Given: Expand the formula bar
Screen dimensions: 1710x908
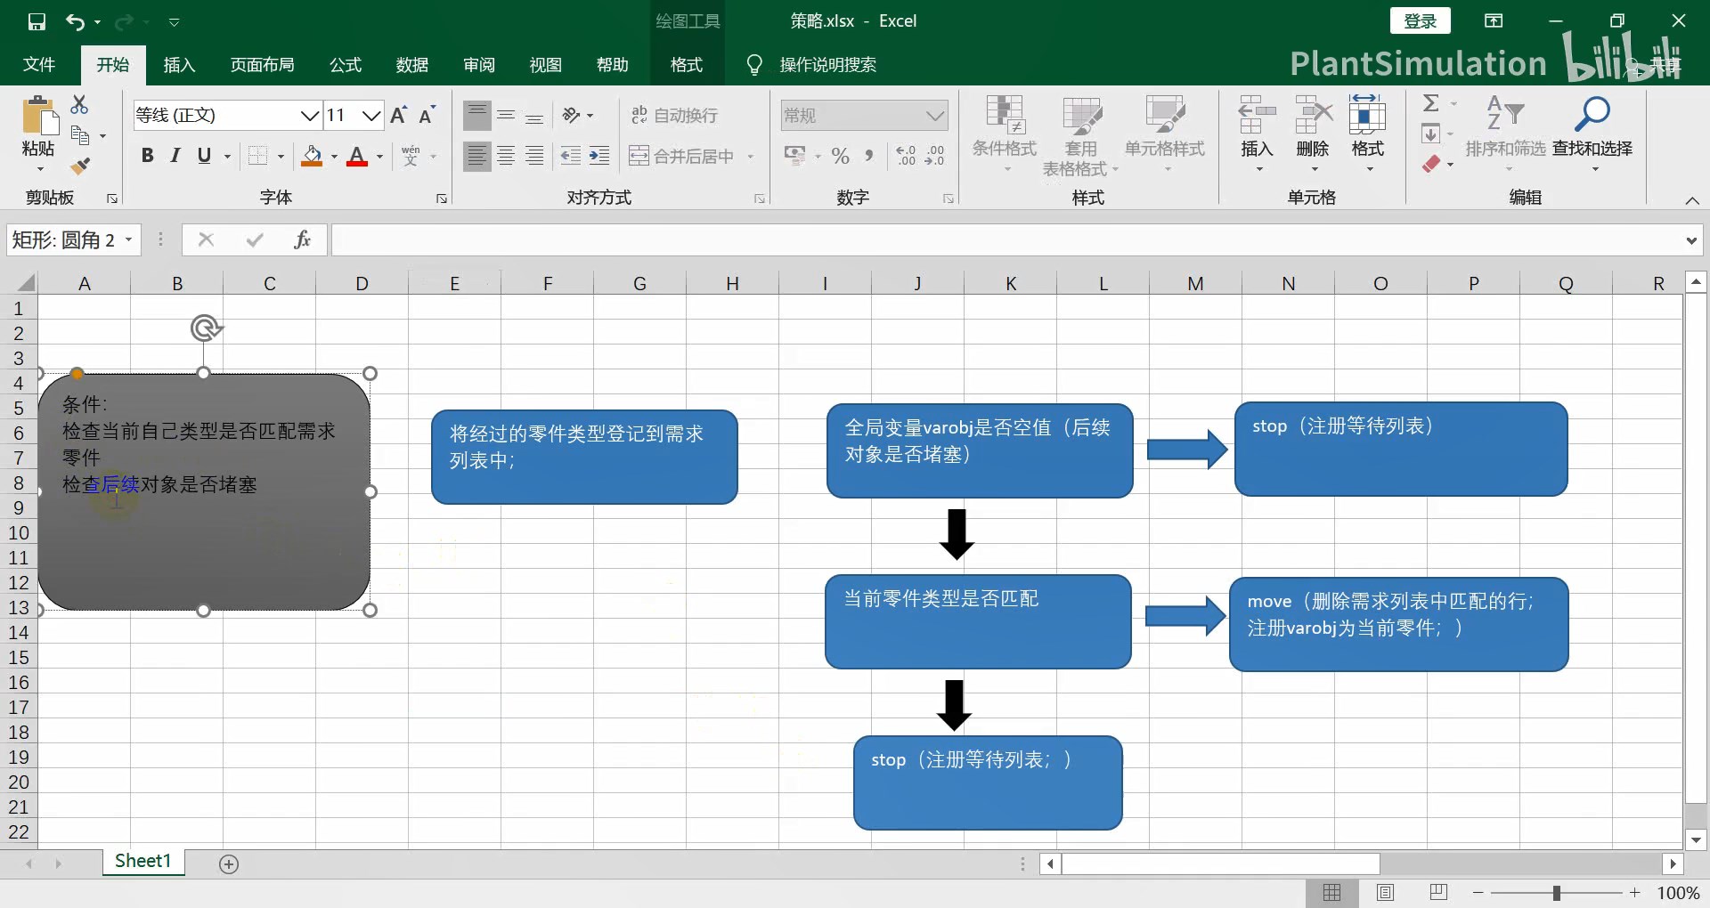Looking at the screenshot, I should 1691,239.
